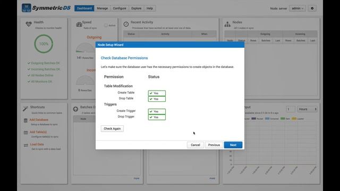Click the more link under Batches panel
The image size is (340, 191).
[137, 178]
